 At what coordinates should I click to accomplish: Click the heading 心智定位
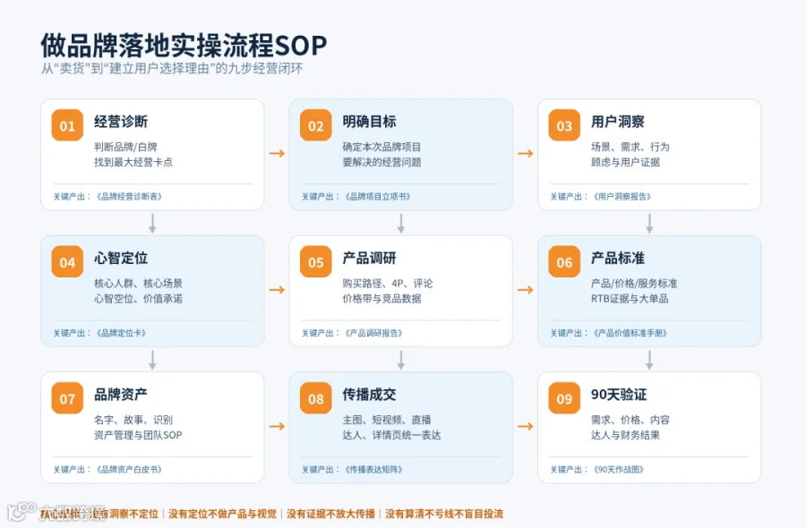pyautogui.click(x=120, y=258)
